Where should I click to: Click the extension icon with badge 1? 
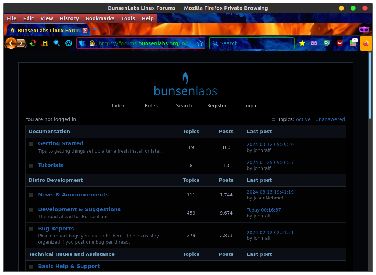(x=353, y=42)
